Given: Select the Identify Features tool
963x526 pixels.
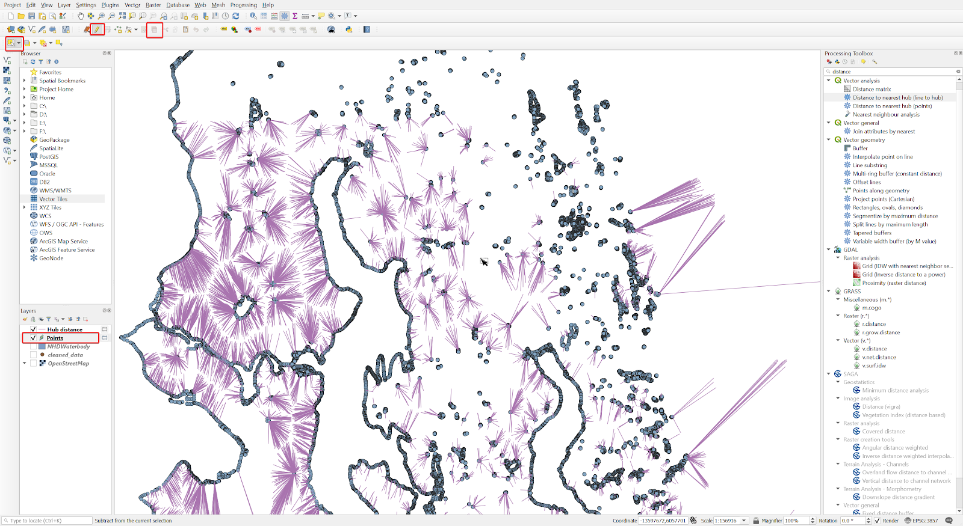Looking at the screenshot, I should (253, 16).
